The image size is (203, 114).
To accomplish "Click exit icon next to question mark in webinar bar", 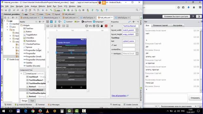I will click(199, 16).
